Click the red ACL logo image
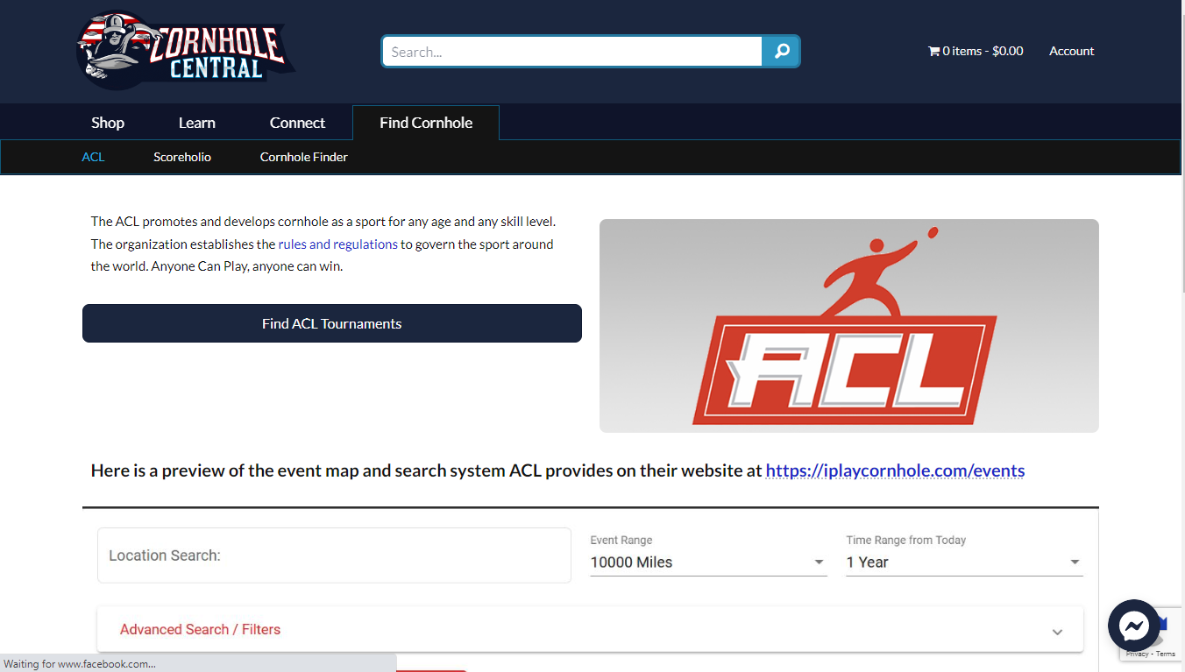 coord(848,325)
